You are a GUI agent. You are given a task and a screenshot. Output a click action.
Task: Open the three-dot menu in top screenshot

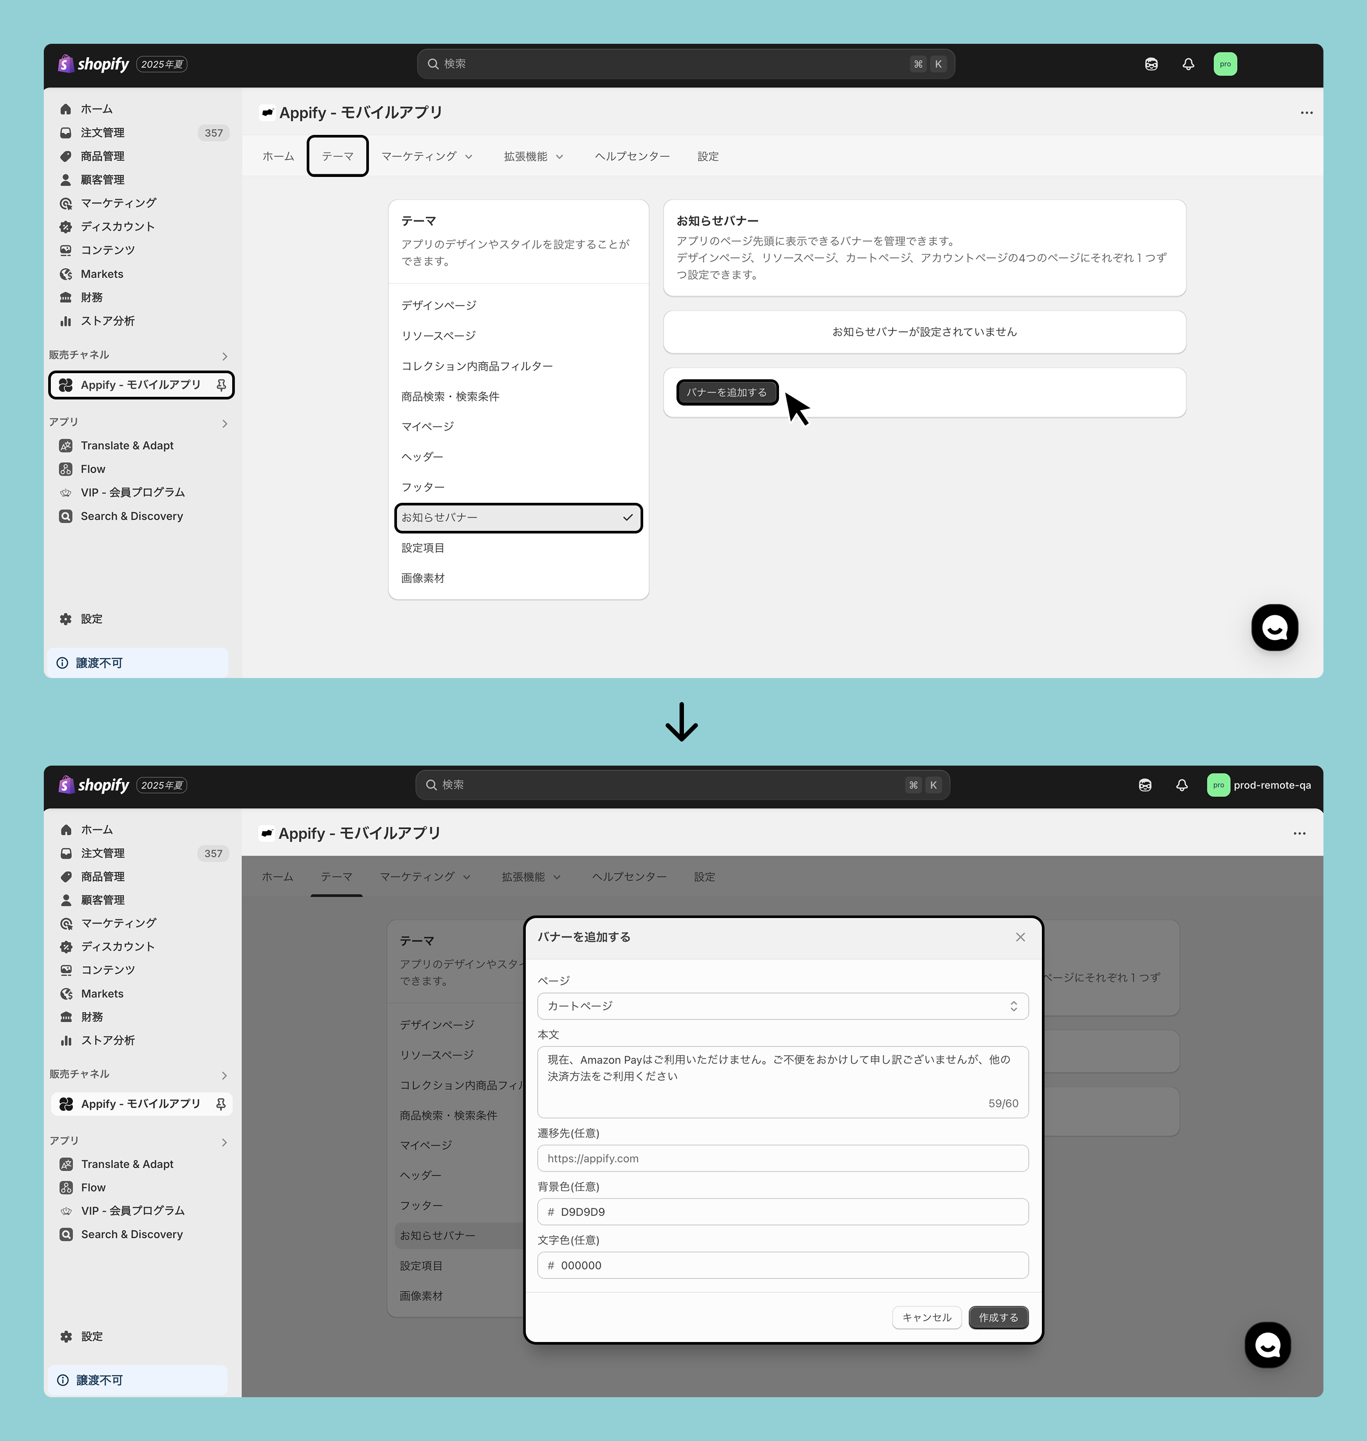click(x=1307, y=113)
